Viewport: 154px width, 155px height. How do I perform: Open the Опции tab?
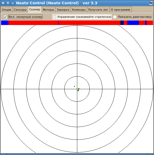[x=6, y=10]
